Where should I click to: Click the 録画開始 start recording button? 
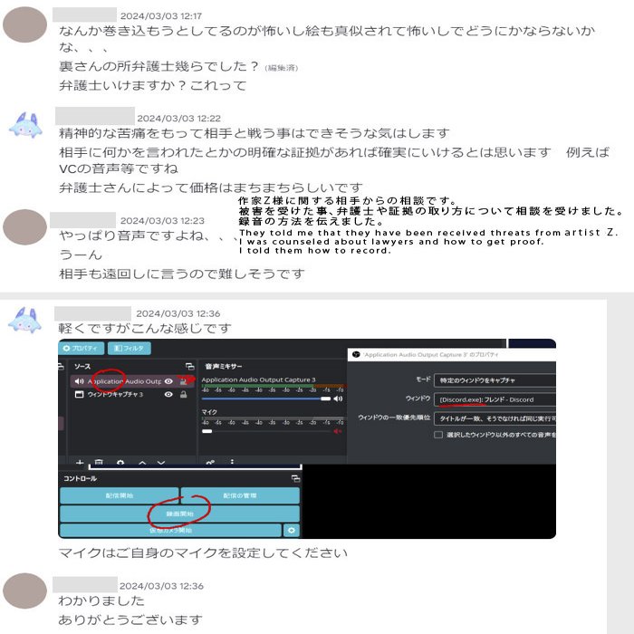180,514
